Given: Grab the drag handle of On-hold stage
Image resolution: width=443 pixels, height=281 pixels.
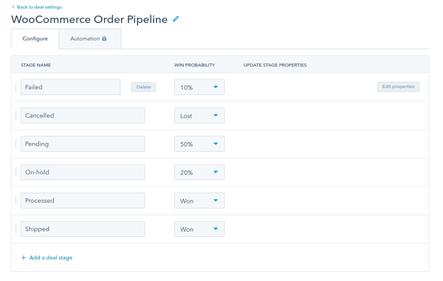Looking at the screenshot, I should [16, 172].
